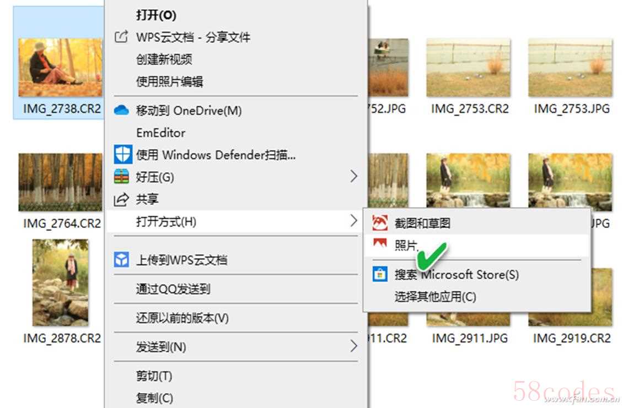
Task: Click the 上传到WPS云文档 cube icon
Action: [121, 260]
